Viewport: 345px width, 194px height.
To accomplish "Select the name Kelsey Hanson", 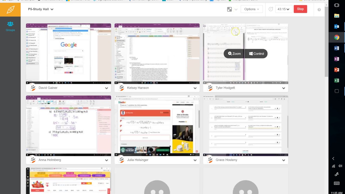I will click(138, 88).
